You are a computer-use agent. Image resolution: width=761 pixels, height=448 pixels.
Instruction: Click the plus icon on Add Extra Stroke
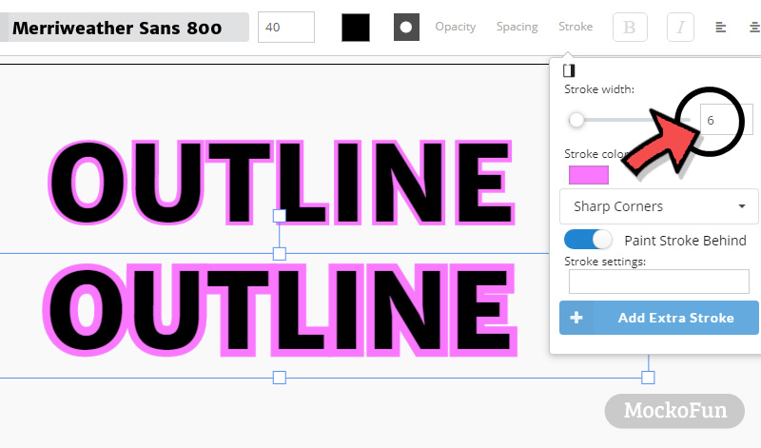pyautogui.click(x=576, y=318)
